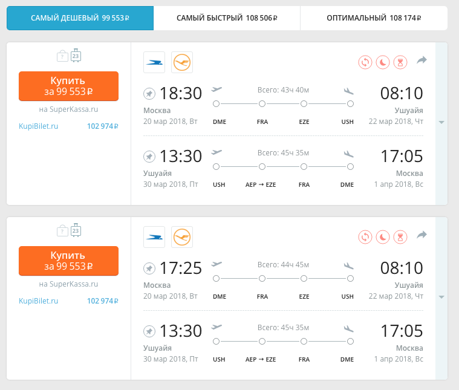Select the Оптимальный 108 174 tab

pos(374,18)
